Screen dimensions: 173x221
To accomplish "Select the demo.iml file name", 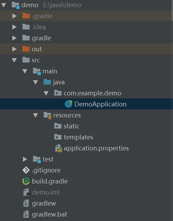I will [46, 192].
